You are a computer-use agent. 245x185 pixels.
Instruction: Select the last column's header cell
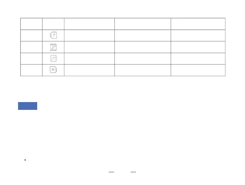(x=198, y=24)
